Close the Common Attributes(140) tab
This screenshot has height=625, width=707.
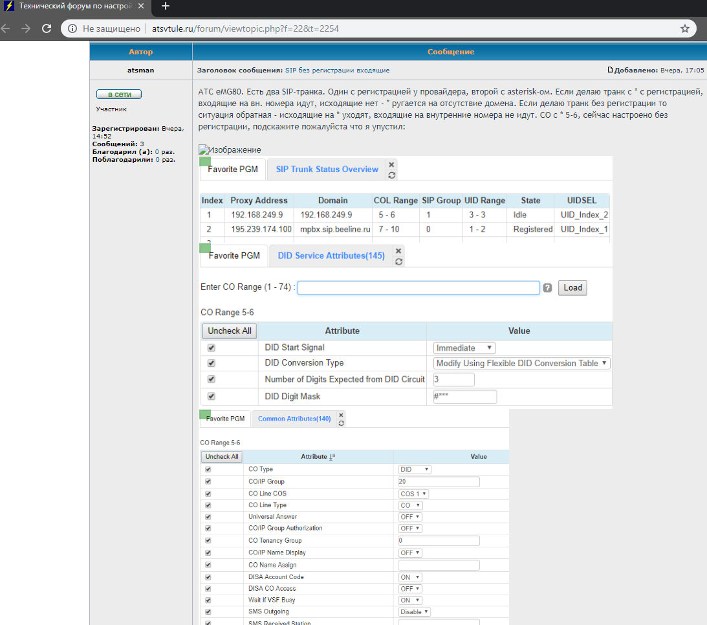341,414
